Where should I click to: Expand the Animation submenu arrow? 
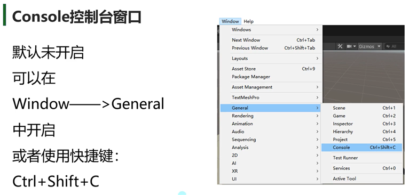tap(317, 124)
